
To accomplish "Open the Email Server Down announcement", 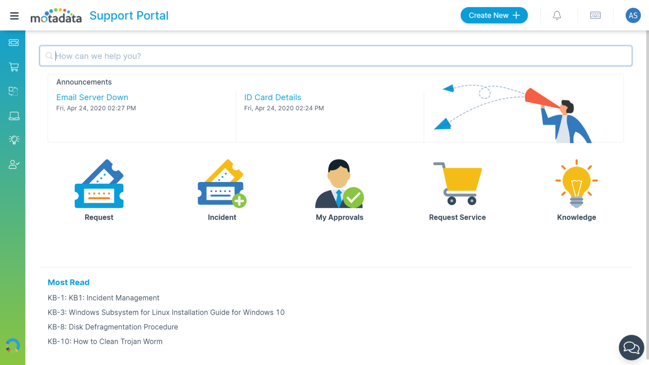I will click(x=92, y=98).
